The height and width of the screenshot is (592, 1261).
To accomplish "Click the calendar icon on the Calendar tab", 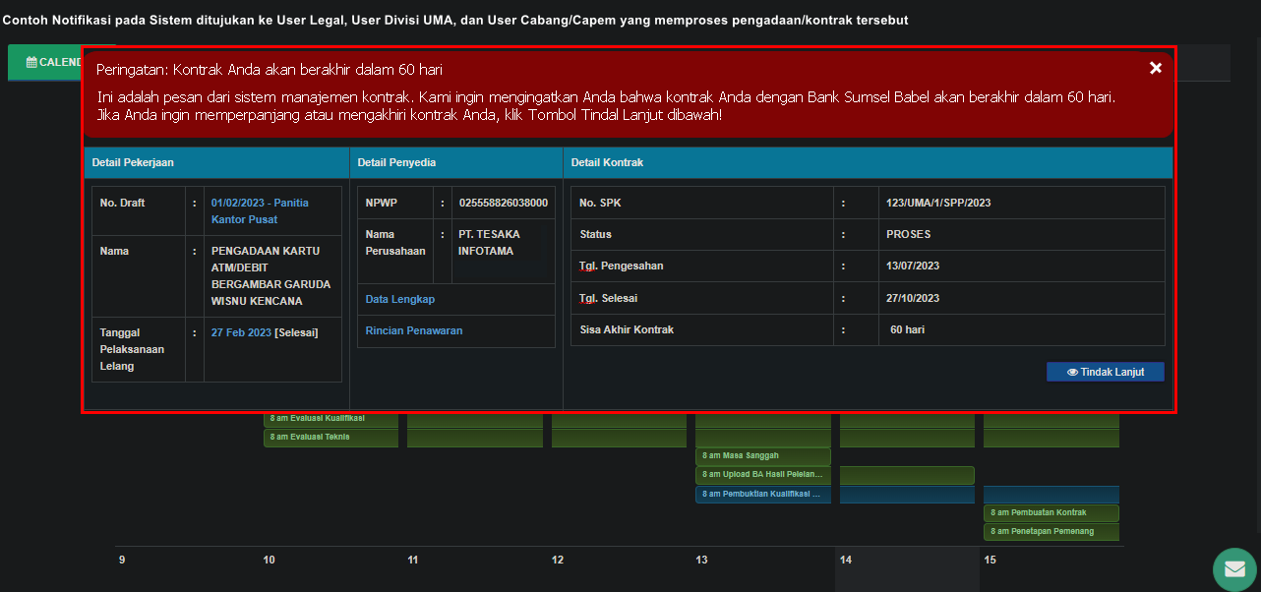I will [31, 62].
